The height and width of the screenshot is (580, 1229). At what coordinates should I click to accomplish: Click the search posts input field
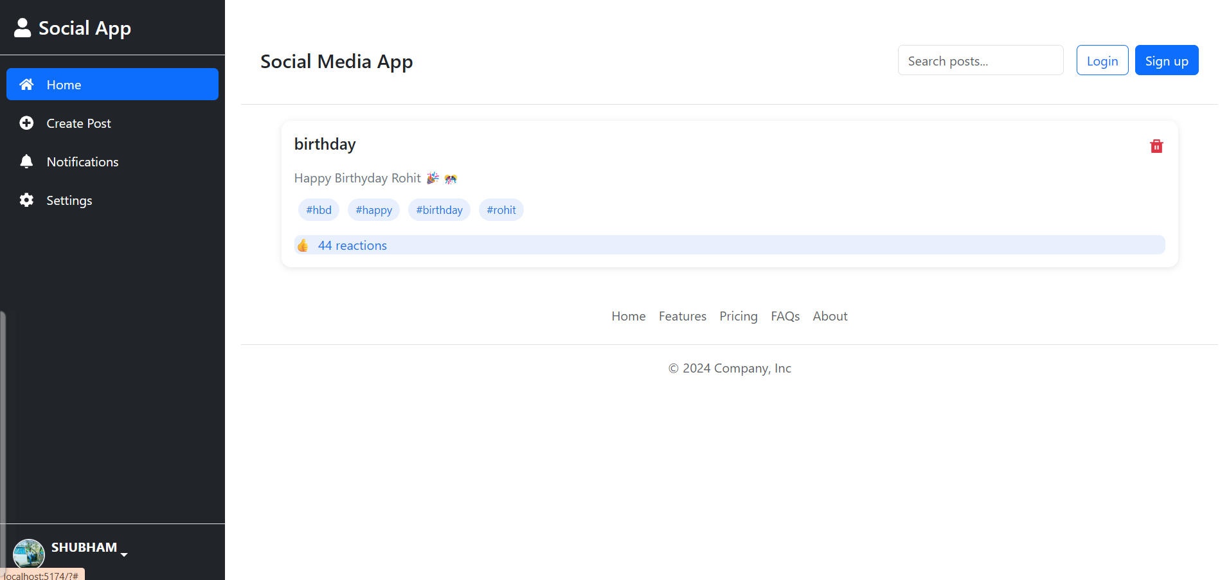(980, 60)
